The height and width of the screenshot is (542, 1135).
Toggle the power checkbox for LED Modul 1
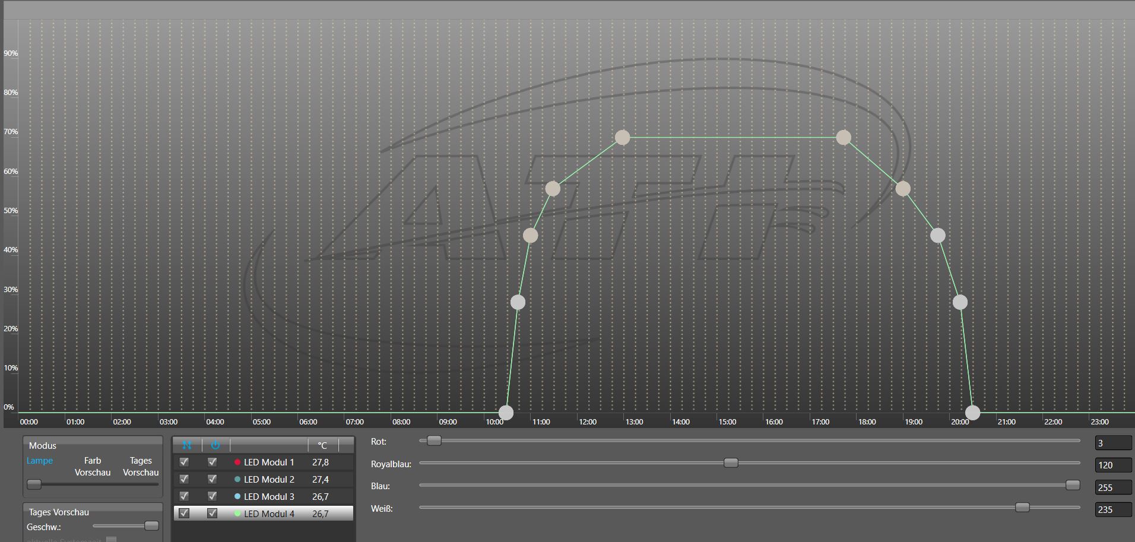(212, 462)
